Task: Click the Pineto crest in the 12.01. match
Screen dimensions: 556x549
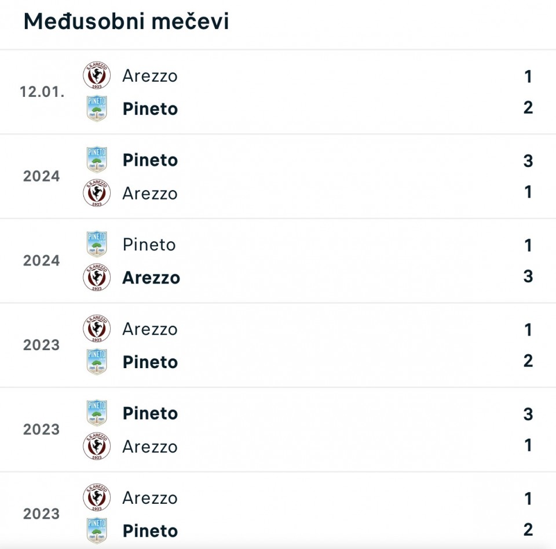Action: click(97, 108)
